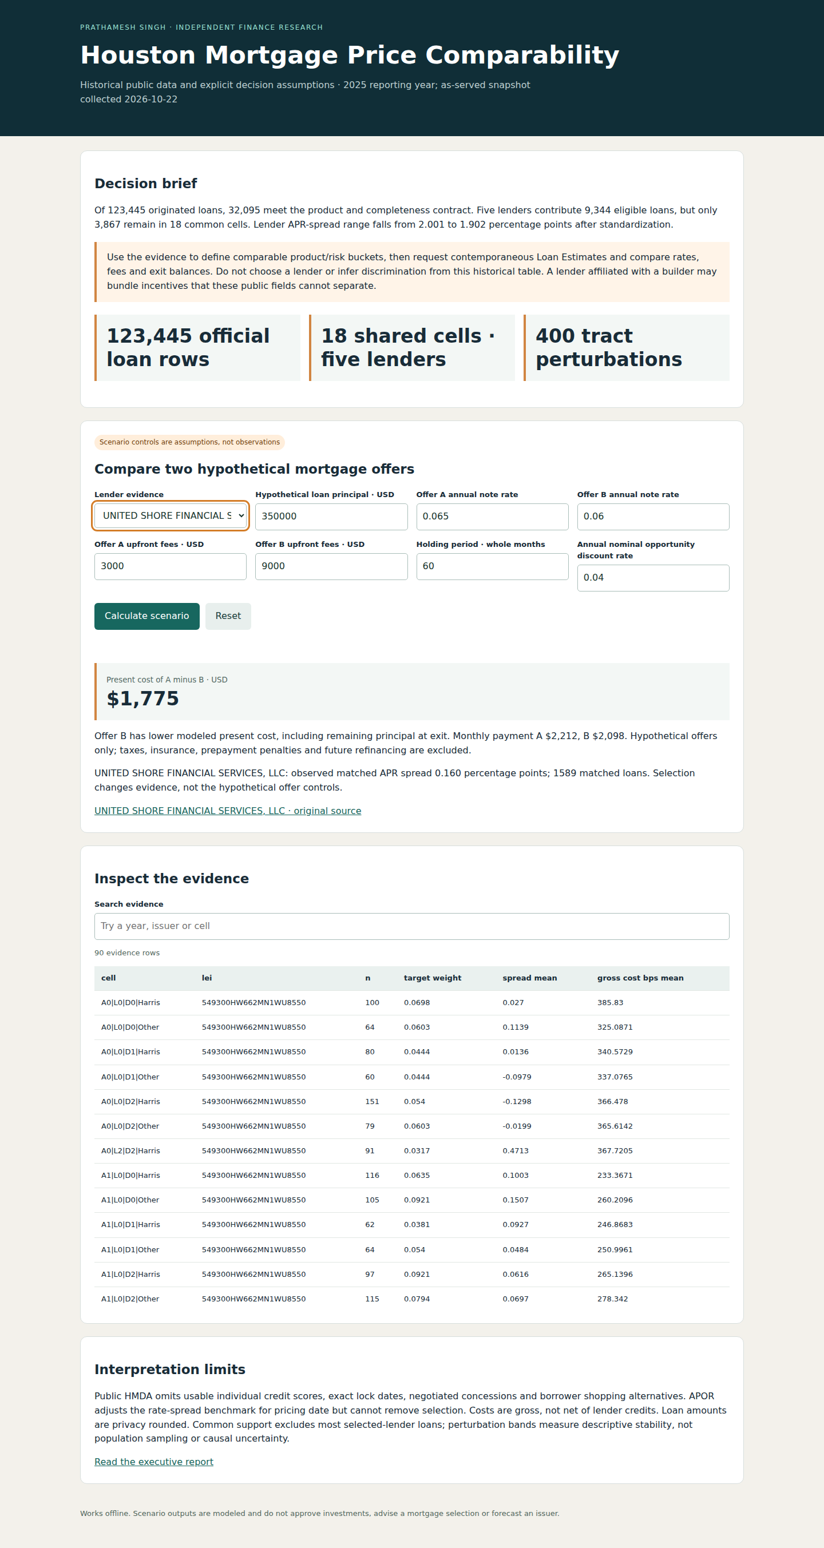Click the 'Scenario controls are assumptions' badge

click(189, 442)
